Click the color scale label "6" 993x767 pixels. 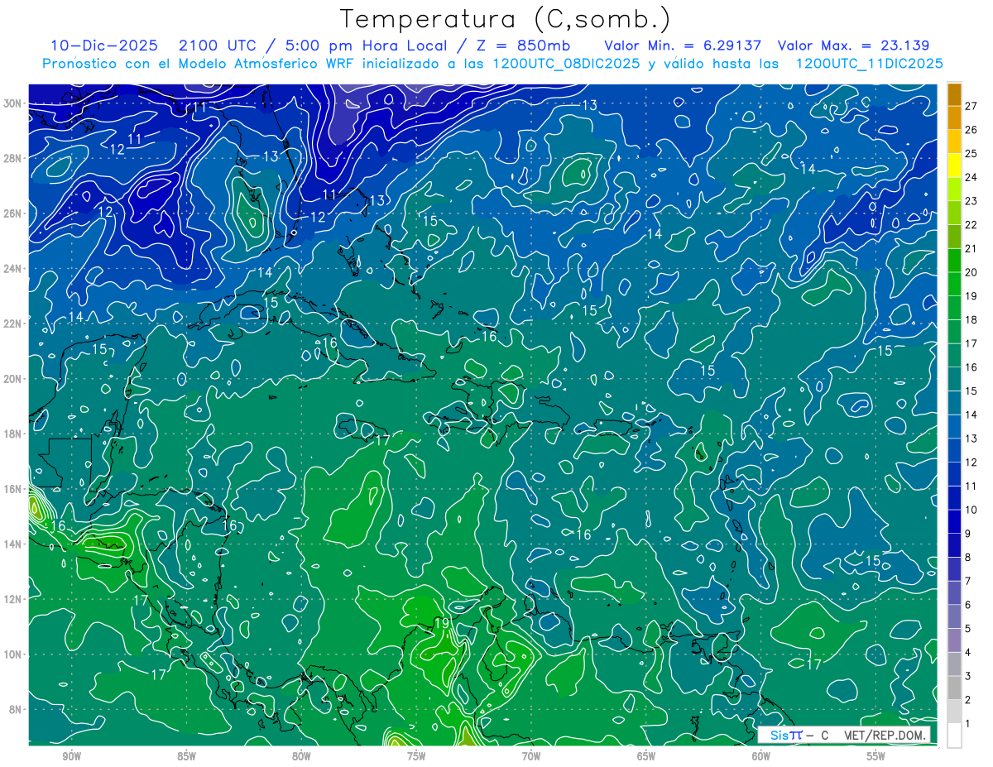969,605
